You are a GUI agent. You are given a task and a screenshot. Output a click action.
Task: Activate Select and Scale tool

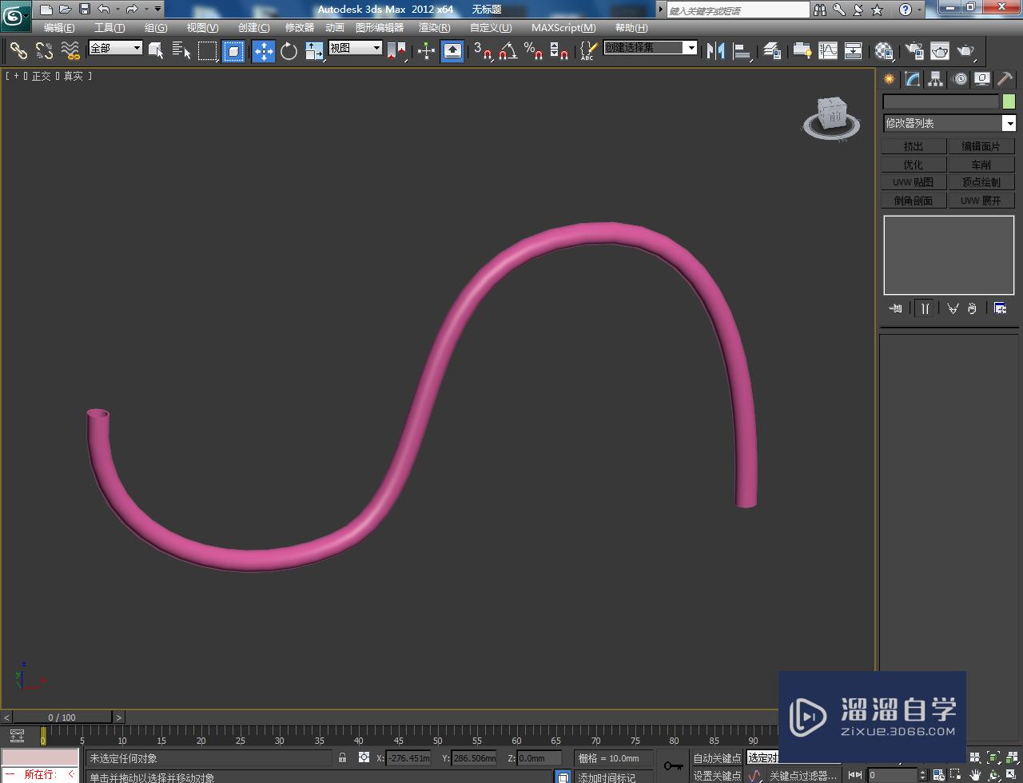point(314,50)
